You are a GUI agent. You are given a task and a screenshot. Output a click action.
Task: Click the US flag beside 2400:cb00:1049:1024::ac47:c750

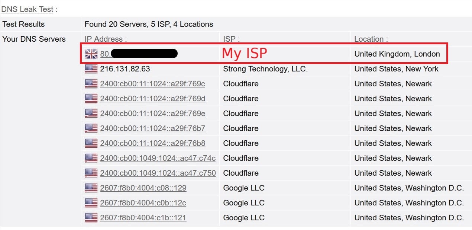click(91, 173)
